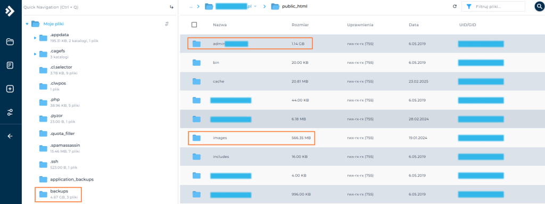Click the 996.00 KB size value
Viewport: 545px width, 204px height.
coord(301,194)
